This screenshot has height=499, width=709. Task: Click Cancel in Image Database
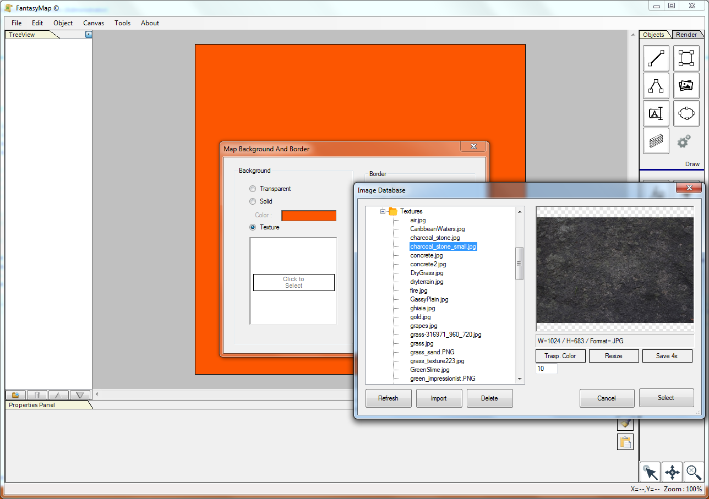[607, 398]
